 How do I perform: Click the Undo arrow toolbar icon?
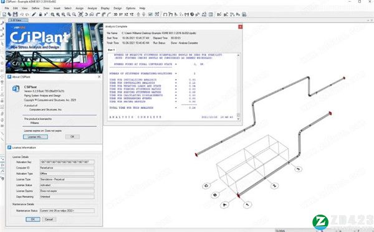pos(22,14)
